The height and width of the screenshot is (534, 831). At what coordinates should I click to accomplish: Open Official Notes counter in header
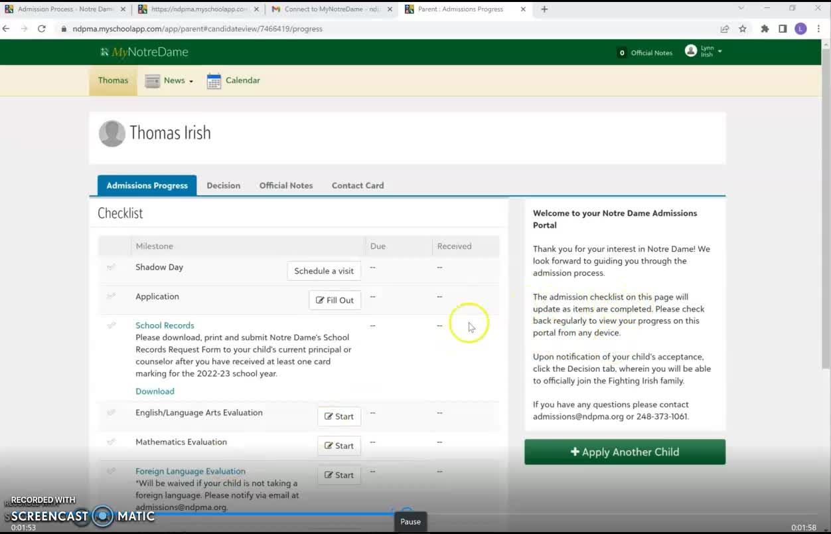(644, 52)
